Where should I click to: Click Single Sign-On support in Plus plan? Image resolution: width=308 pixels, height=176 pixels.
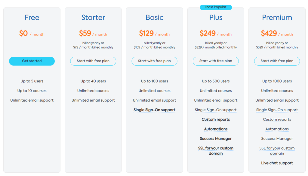(x=216, y=110)
